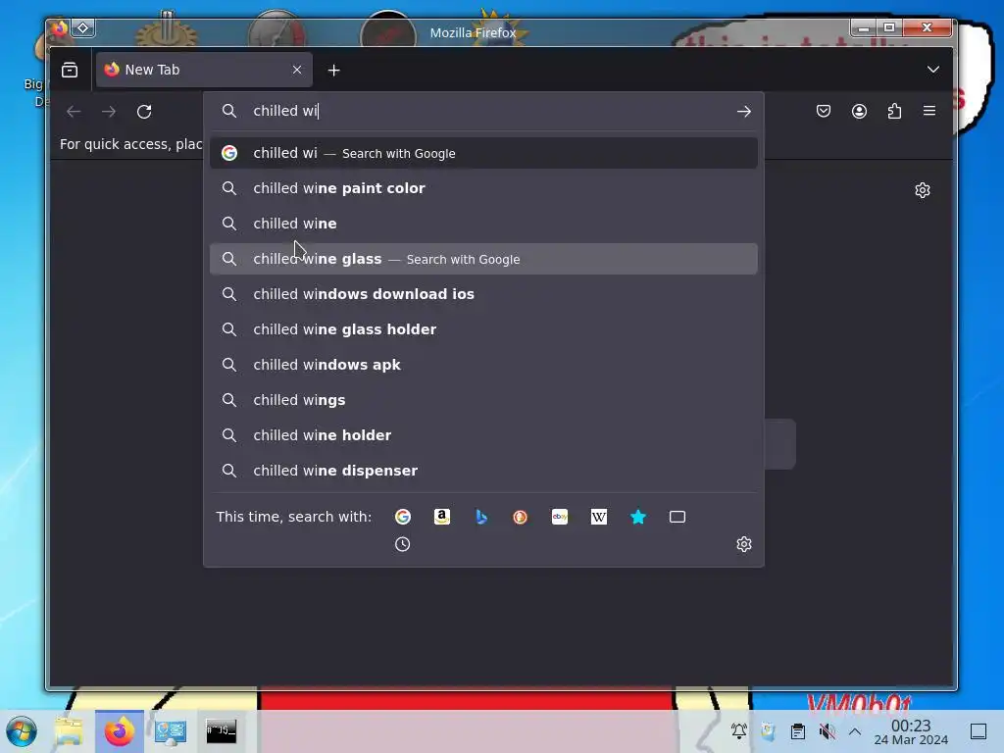Go forward with the forward arrow
Image resolution: width=1004 pixels, height=753 pixels.
click(109, 112)
